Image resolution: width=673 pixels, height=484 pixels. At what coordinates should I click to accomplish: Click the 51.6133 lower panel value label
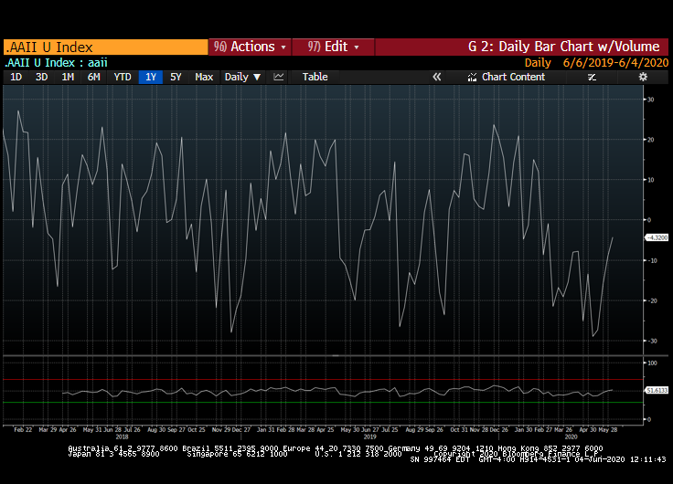tap(657, 390)
